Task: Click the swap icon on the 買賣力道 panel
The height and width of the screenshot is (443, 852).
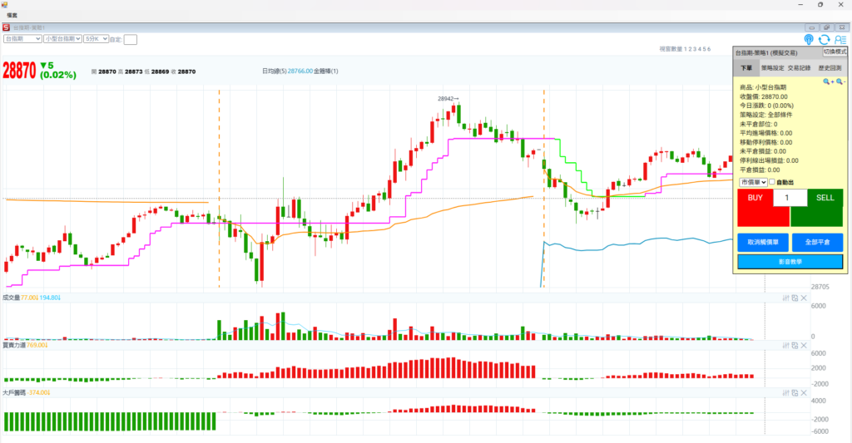Action: click(x=795, y=344)
